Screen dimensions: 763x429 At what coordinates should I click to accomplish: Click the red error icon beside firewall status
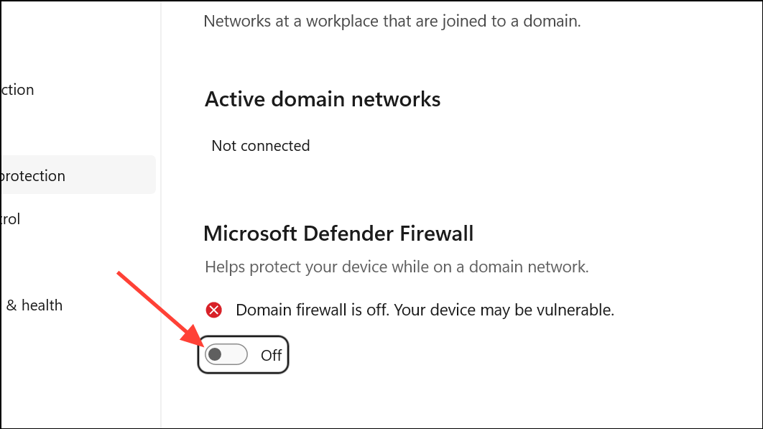pyautogui.click(x=213, y=310)
